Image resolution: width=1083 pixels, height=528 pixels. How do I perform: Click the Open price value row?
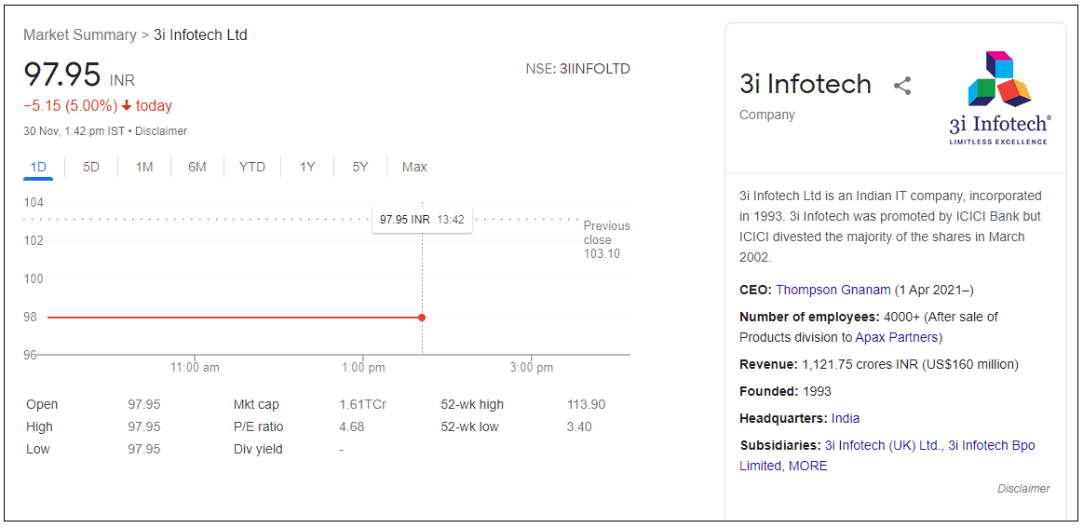[93, 404]
